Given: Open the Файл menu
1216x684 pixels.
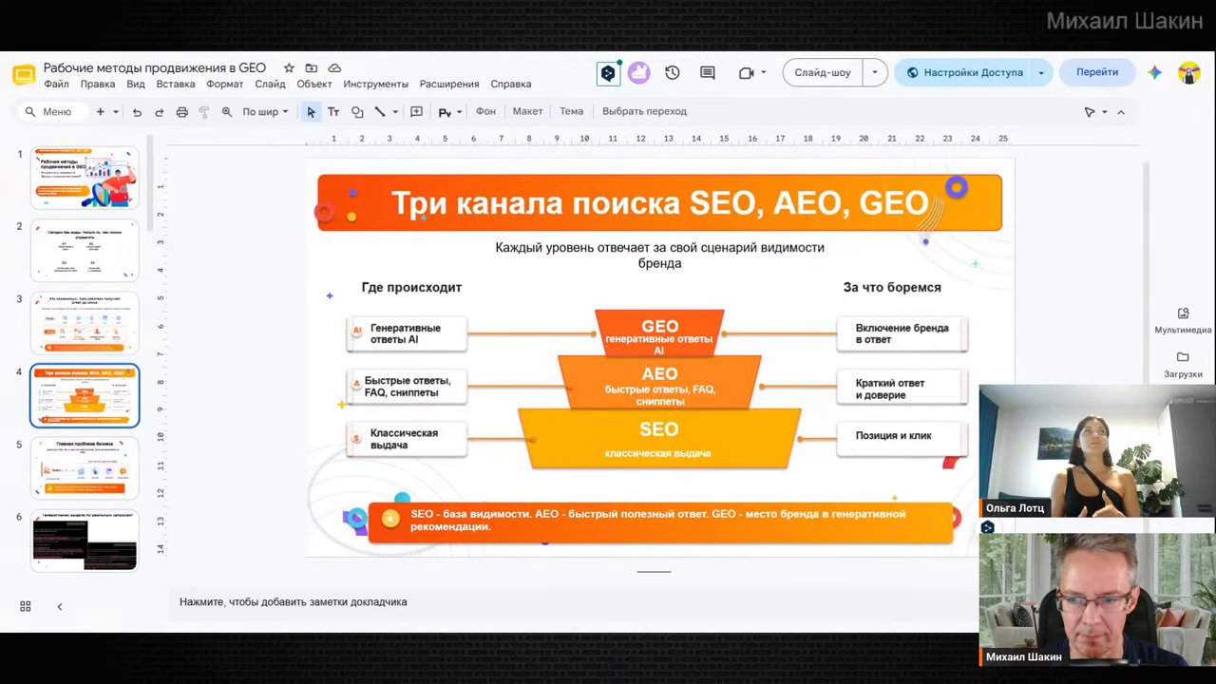Looking at the screenshot, I should click(56, 85).
